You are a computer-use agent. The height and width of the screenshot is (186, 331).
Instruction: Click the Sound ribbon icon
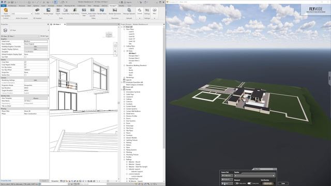[x=140, y=10]
